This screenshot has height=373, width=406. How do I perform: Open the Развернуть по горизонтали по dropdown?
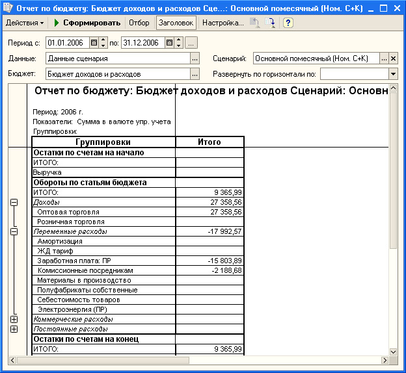coord(393,74)
